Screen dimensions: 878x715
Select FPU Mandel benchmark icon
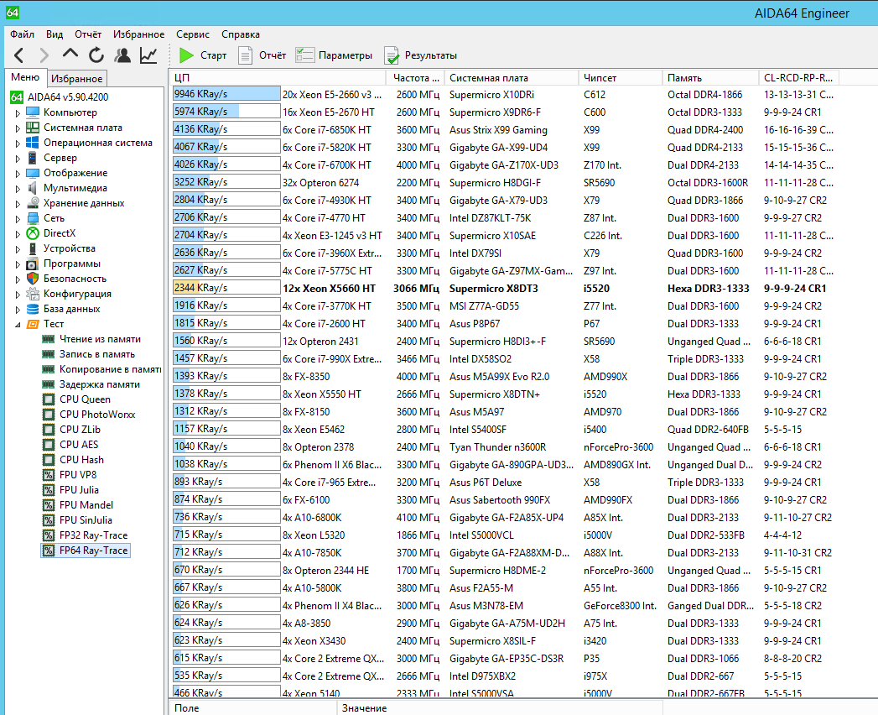(x=49, y=505)
